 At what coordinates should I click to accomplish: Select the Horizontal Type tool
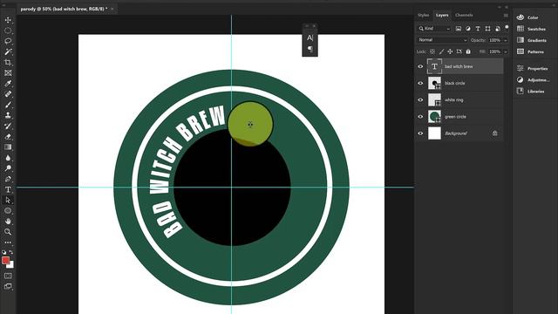pyautogui.click(x=8, y=190)
